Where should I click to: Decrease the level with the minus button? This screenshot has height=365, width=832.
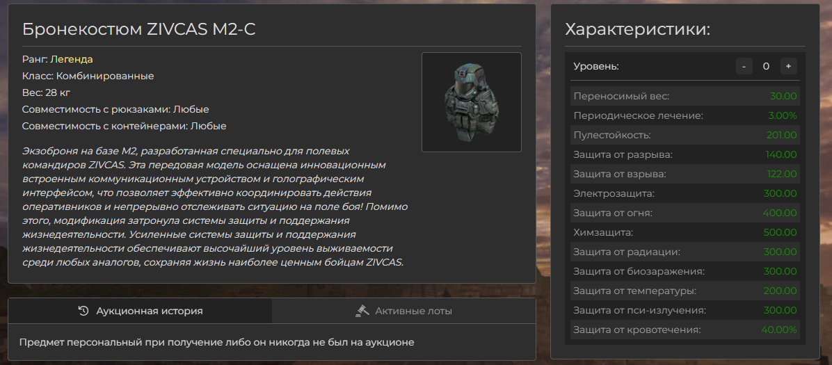(x=744, y=66)
